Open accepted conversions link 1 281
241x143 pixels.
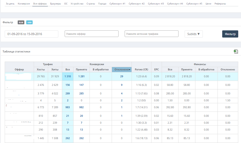[82, 76]
